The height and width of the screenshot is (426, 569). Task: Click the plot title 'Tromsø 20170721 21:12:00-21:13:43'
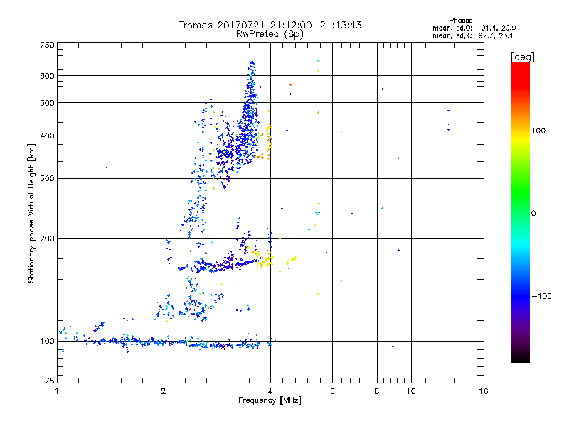click(270, 25)
